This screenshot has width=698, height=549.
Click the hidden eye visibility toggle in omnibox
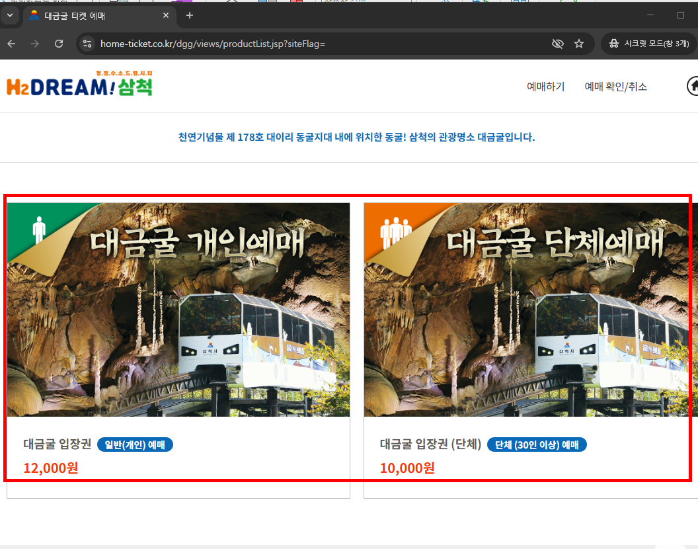pyautogui.click(x=557, y=43)
